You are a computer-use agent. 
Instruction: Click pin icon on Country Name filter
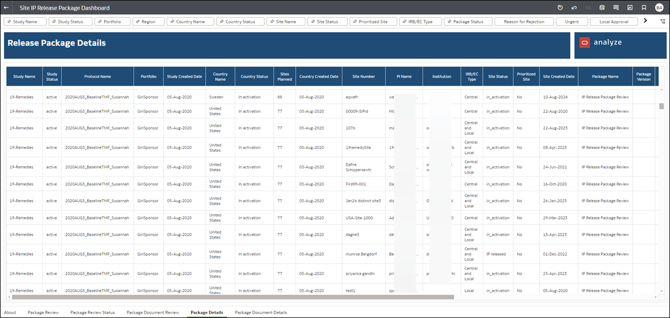172,22
